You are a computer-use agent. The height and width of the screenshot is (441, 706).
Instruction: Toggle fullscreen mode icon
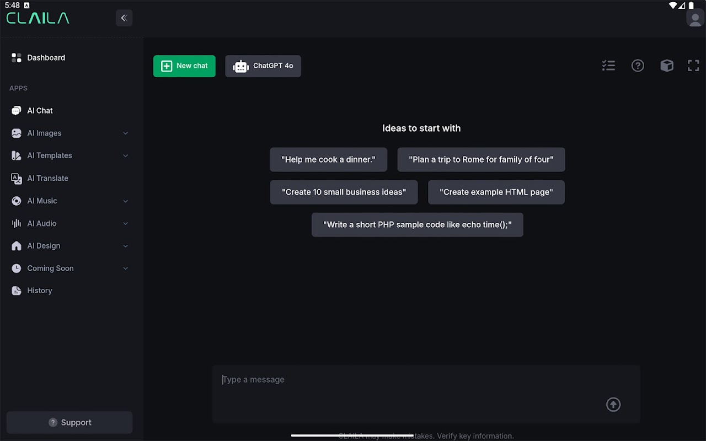693,66
